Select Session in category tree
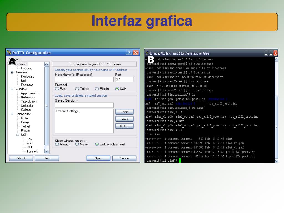Image resolution: width=284 pixels, height=213 pixels. [21, 64]
